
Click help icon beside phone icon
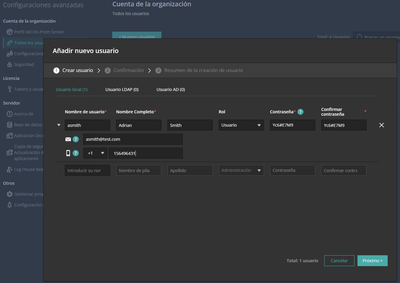point(76,153)
